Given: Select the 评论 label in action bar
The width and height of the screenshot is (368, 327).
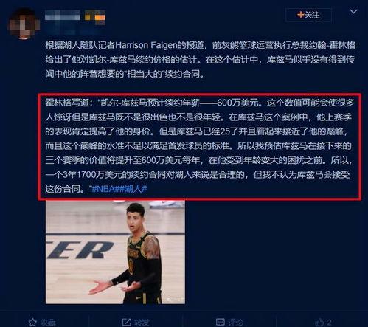Looking at the screenshot, I should [235, 322].
